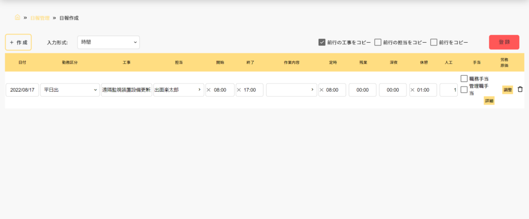Click the 労務原価 column header
Screen dimensions: 529x219
point(504,62)
